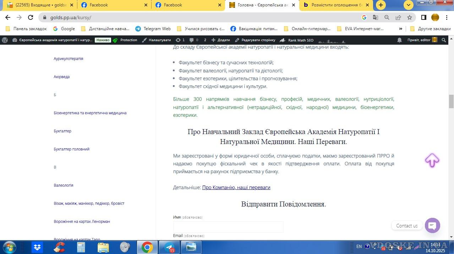The width and height of the screenshot is (454, 254).
Task: Expand the hidden bookmarks overflow chevron
Action: click(401, 29)
